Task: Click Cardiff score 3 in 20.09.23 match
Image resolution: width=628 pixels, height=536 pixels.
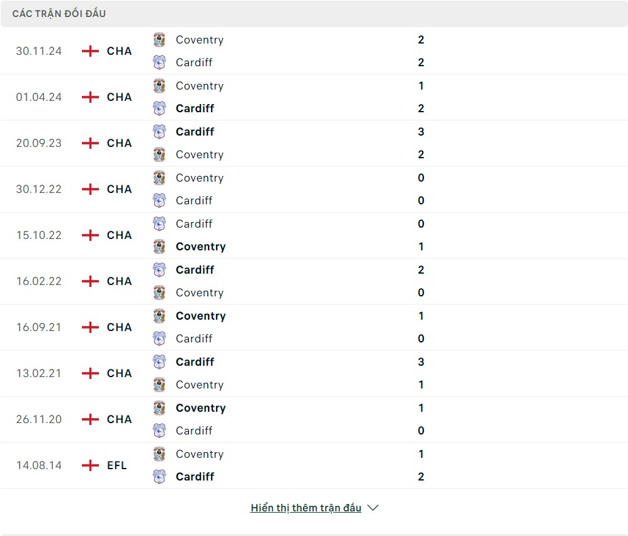Action: point(421,132)
